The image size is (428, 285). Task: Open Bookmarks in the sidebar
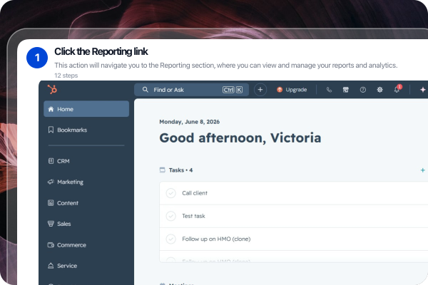(86, 130)
